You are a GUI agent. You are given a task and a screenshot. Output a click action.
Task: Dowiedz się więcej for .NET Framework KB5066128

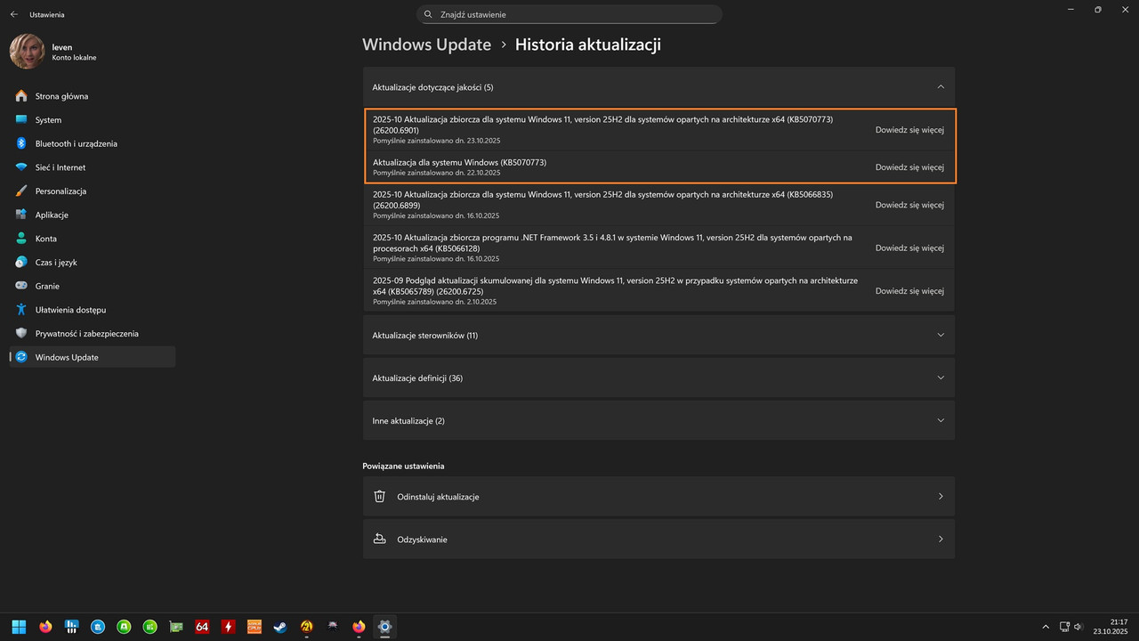(909, 248)
